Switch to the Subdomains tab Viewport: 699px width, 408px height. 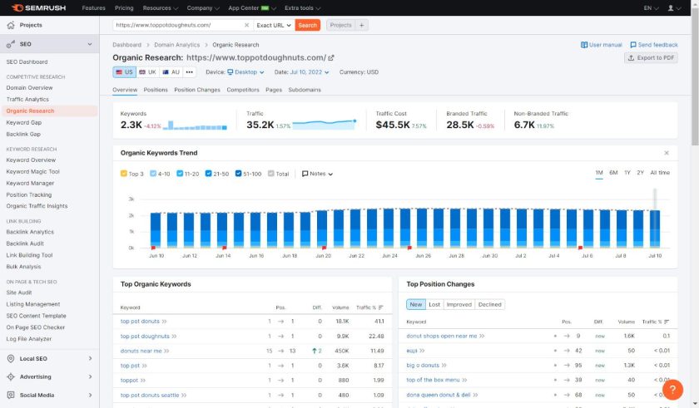coord(305,90)
